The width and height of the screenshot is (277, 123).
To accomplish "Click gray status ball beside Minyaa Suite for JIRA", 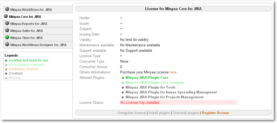I will click(7, 30).
